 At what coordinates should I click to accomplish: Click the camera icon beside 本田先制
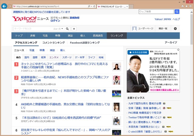tap(163, 127)
